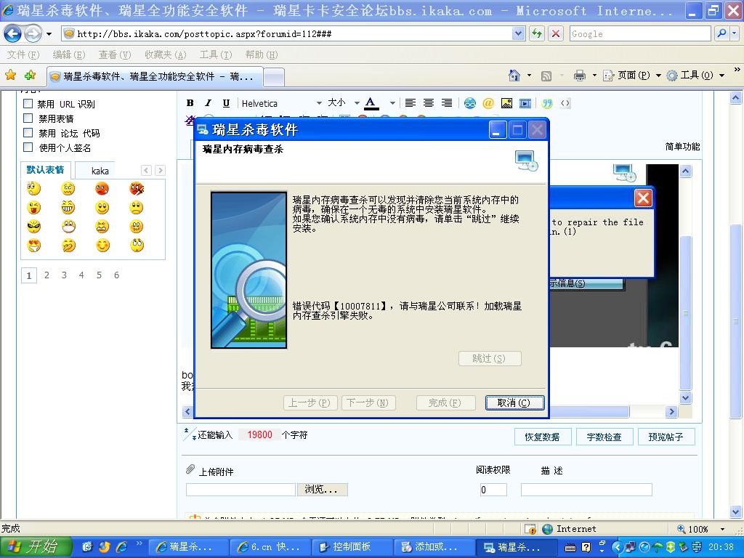Expand the address bar history dropdown

[x=518, y=33]
